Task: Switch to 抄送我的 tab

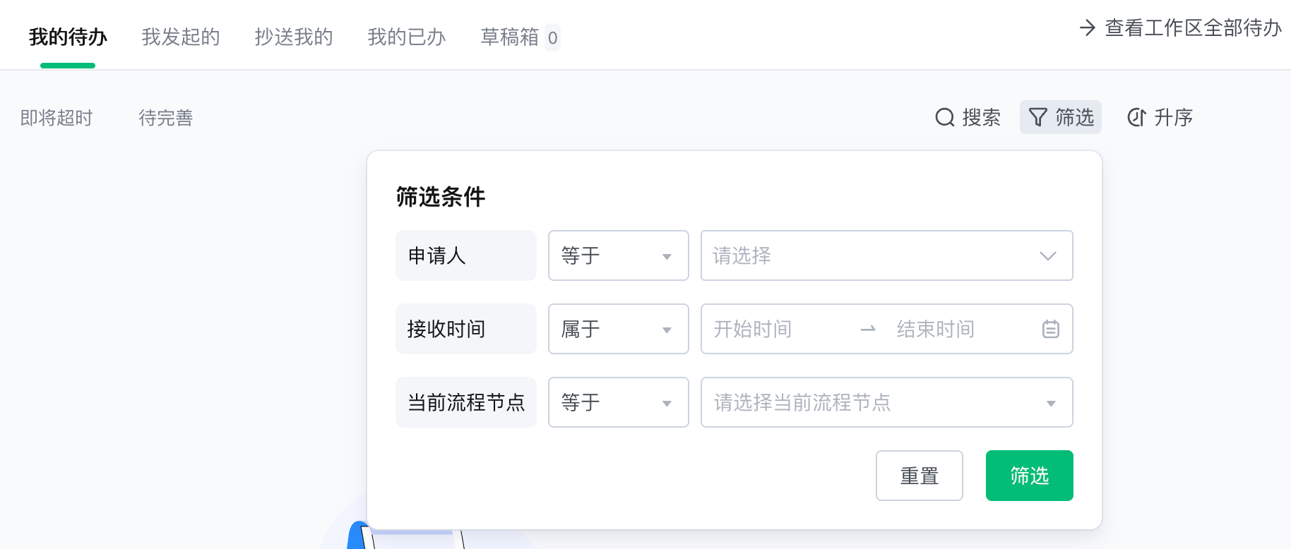Action: [x=294, y=37]
